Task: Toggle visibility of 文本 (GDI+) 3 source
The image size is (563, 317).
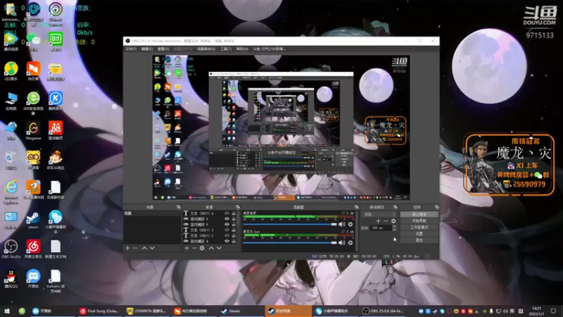Action: click(x=227, y=230)
